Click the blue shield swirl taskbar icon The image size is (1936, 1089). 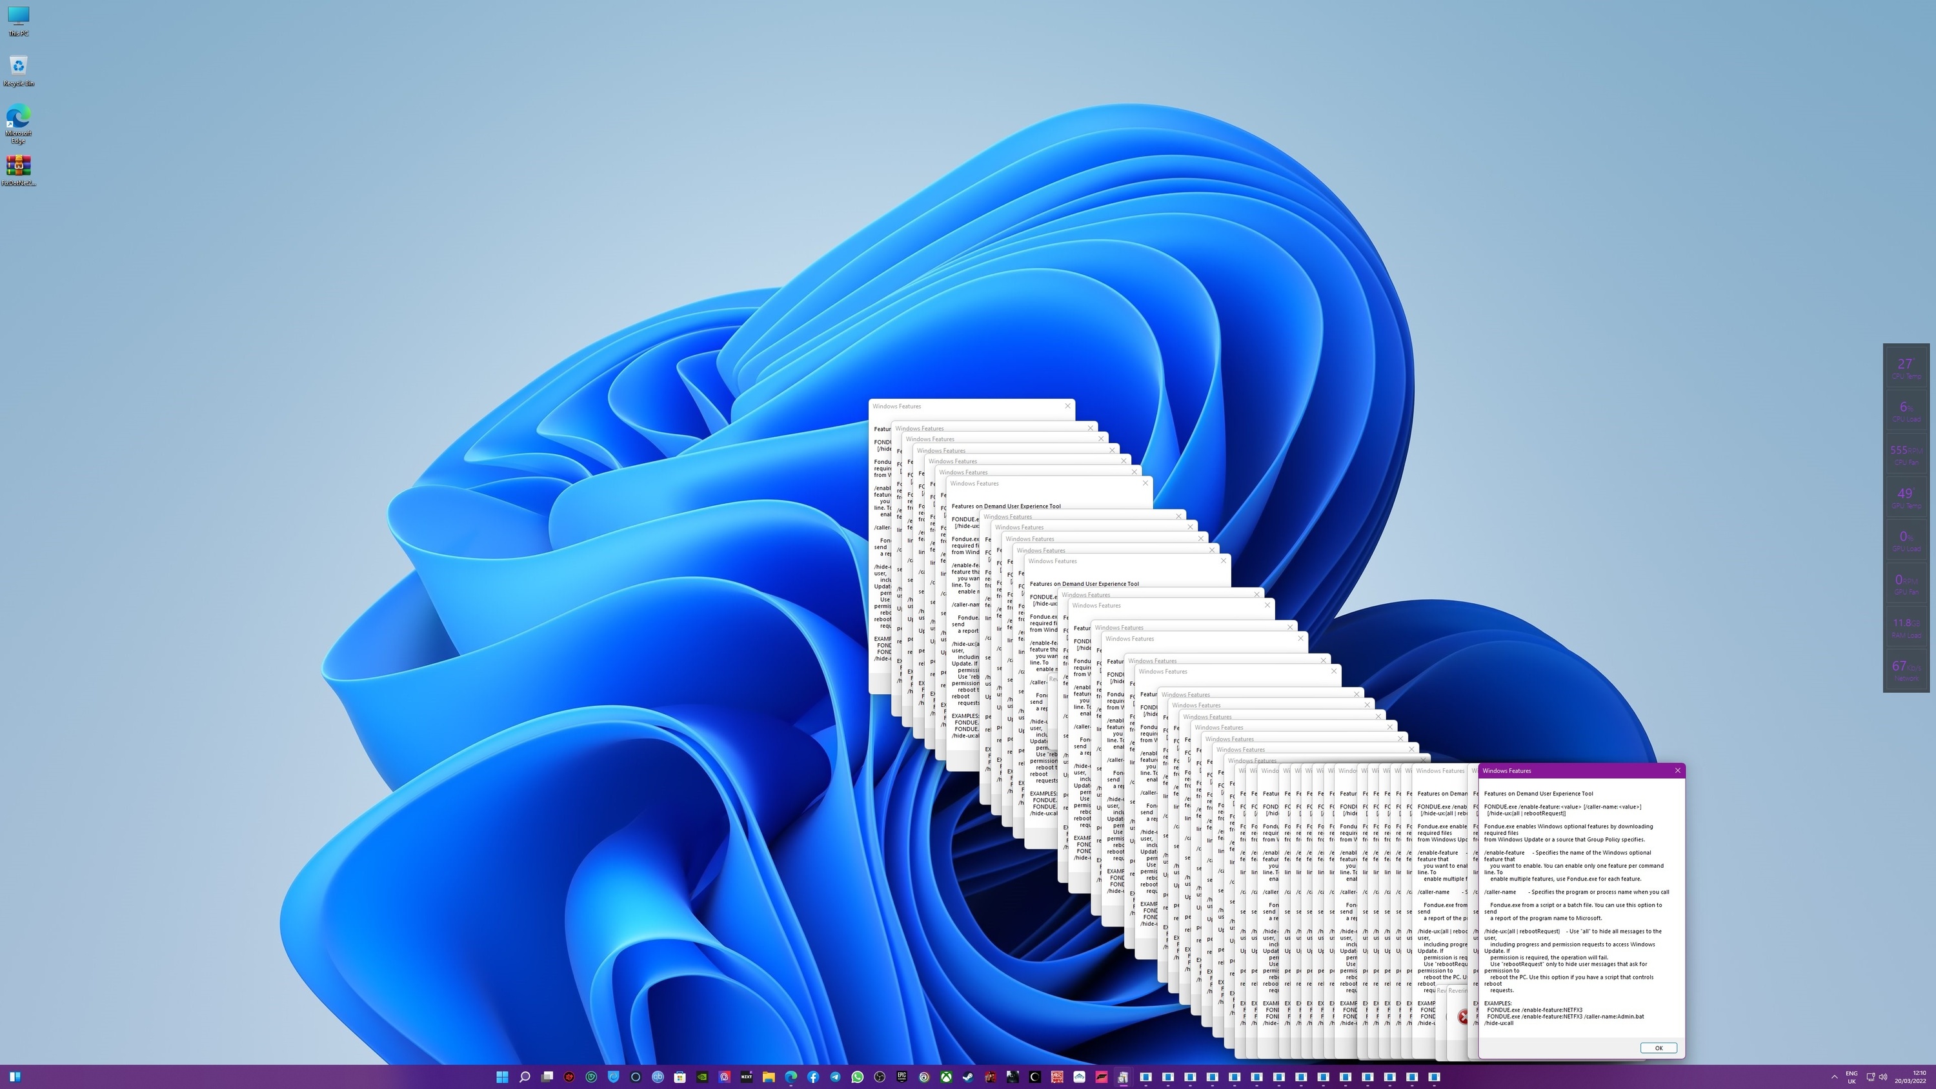pos(614,1077)
